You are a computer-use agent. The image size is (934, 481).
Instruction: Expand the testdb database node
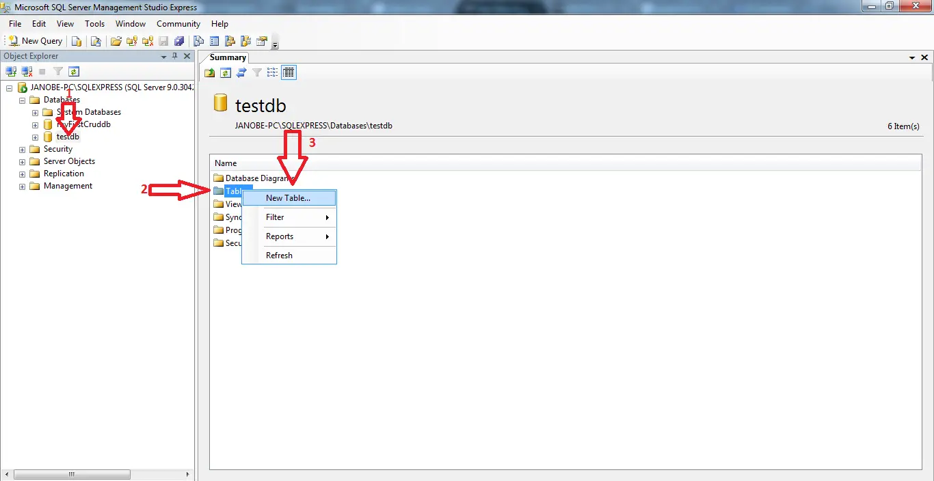coord(36,137)
